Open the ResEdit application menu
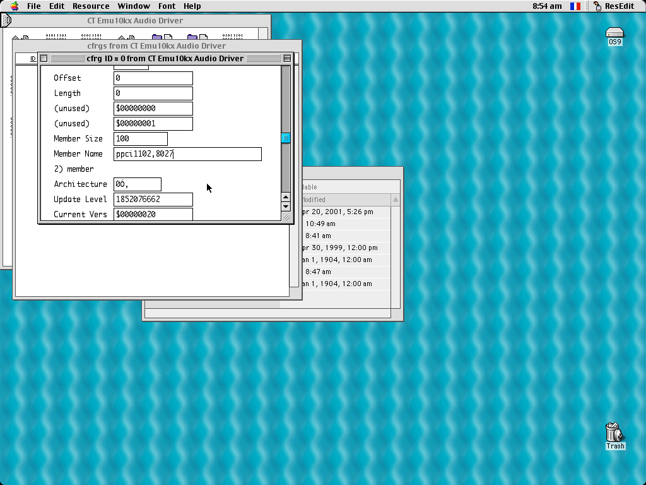 pyautogui.click(x=613, y=6)
